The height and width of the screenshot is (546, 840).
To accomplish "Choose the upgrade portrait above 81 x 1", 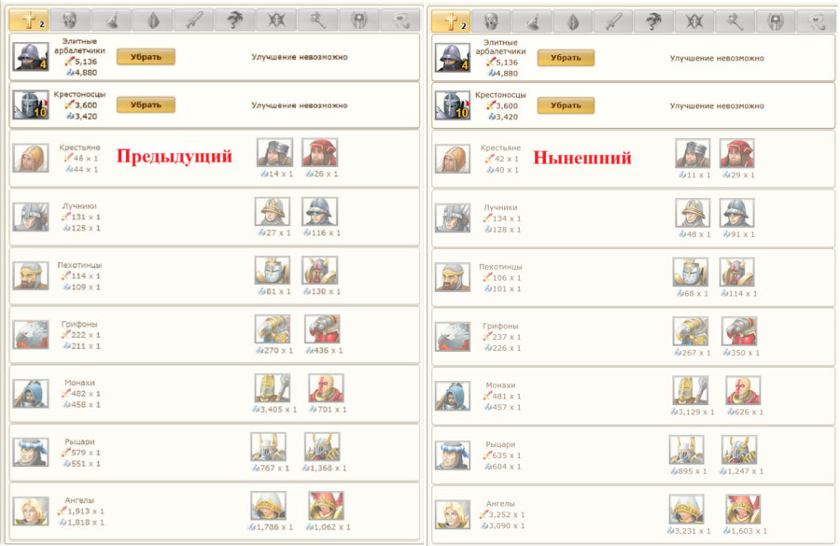I will 273,270.
